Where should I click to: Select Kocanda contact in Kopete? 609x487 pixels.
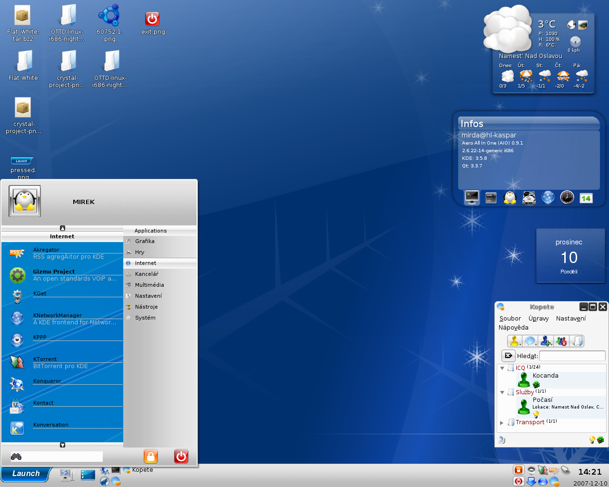tap(560, 380)
